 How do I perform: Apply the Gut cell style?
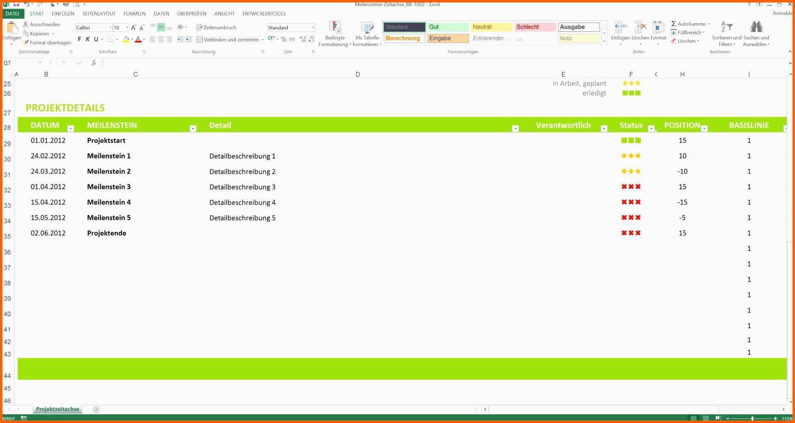point(448,27)
